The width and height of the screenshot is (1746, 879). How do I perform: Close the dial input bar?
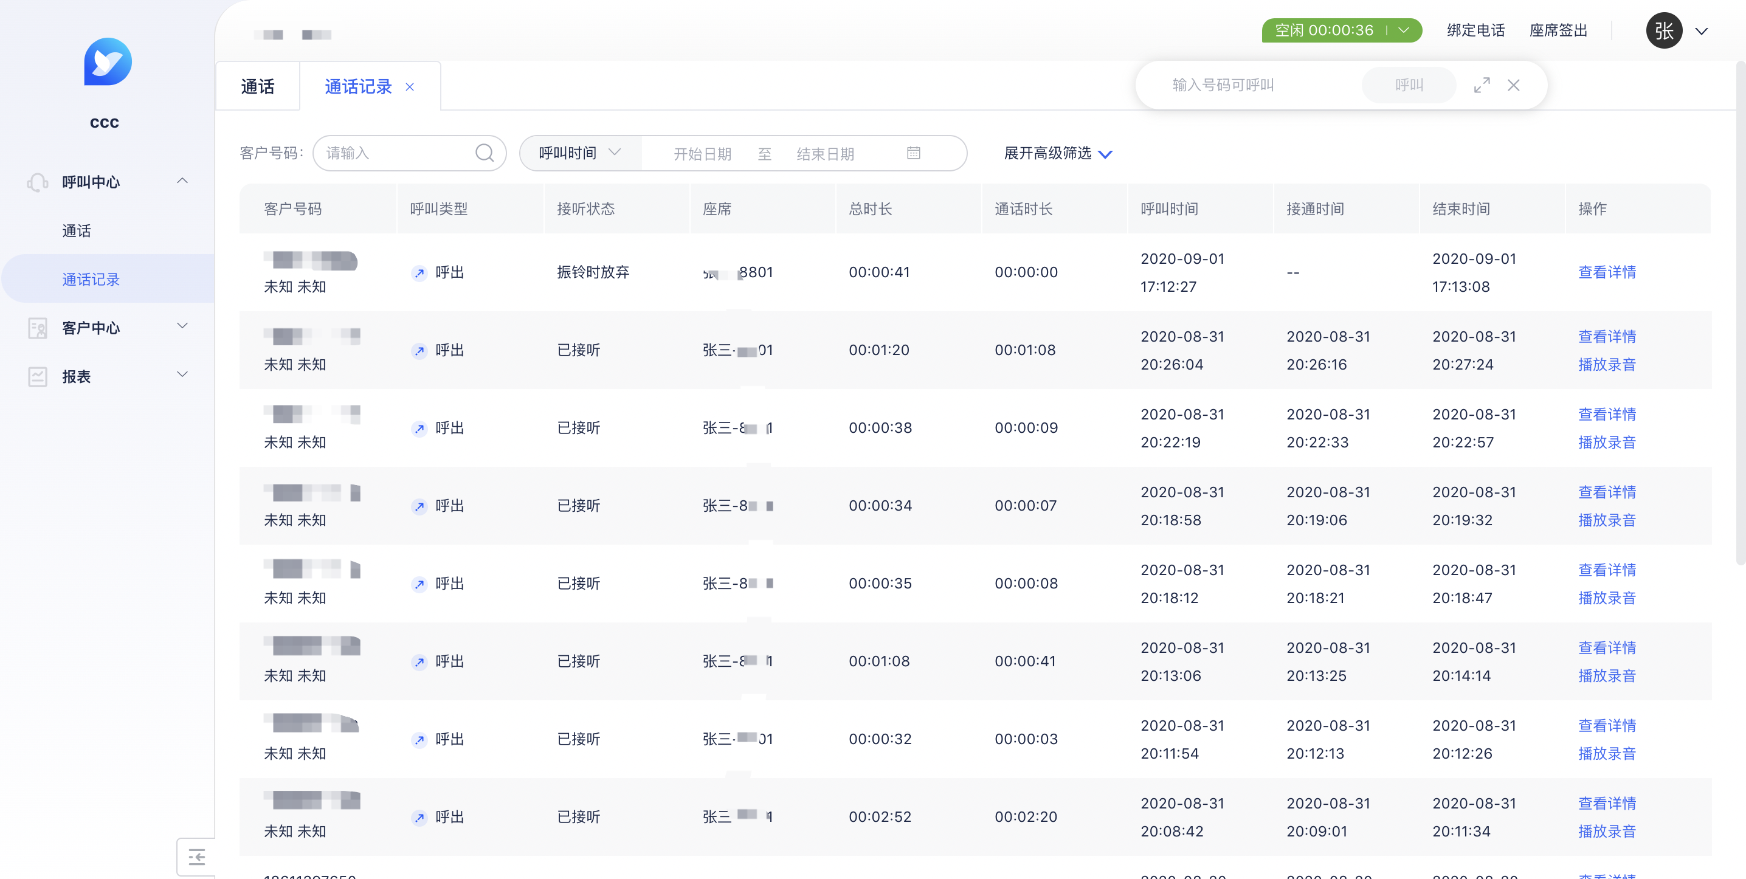1514,85
